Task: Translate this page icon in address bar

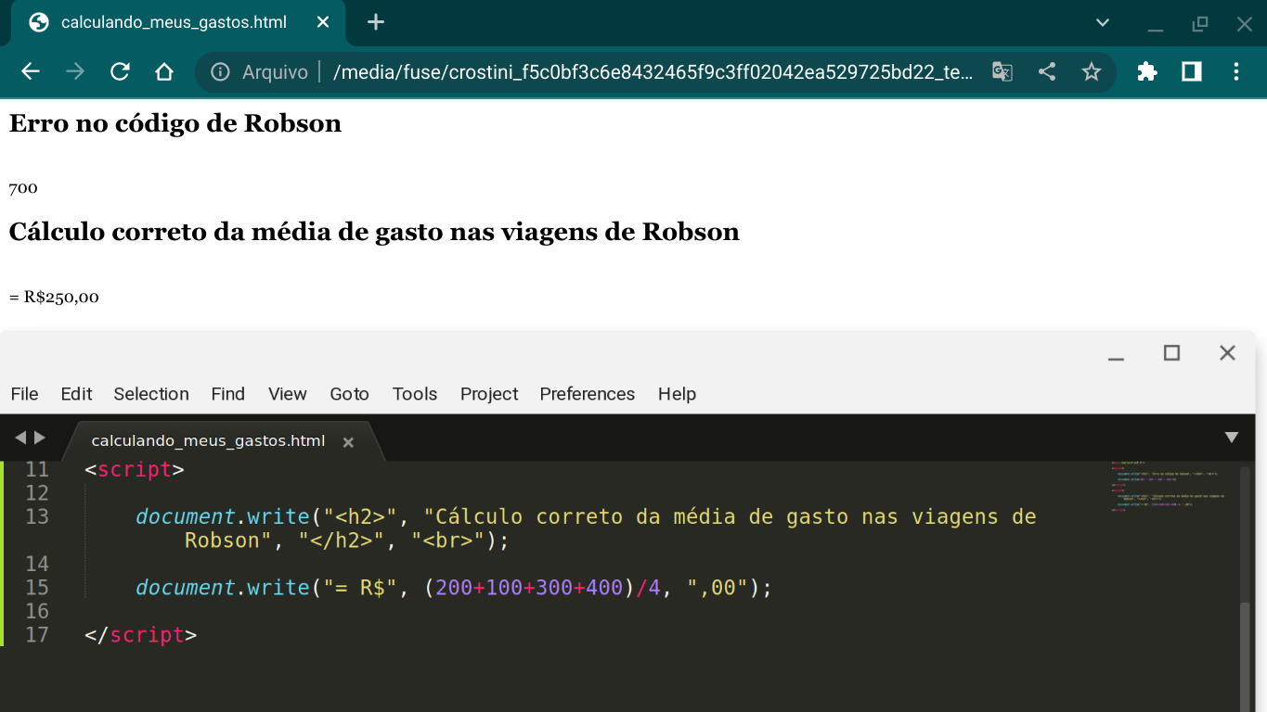Action: (1002, 71)
